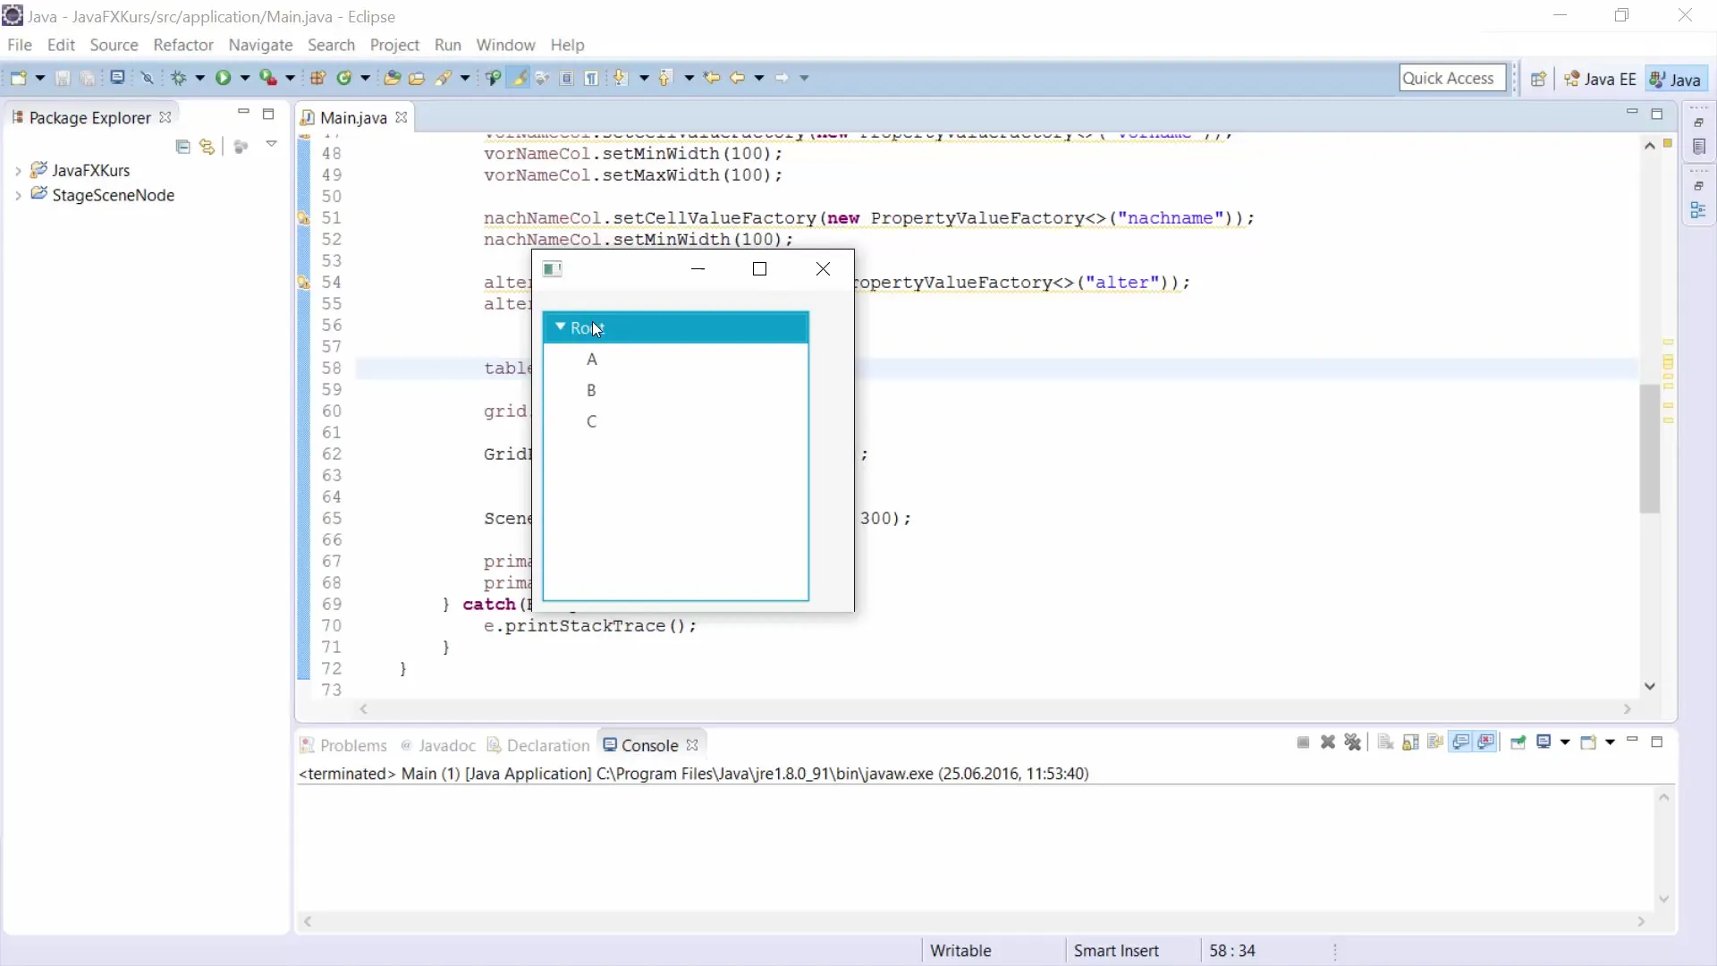1717x966 pixels.
Task: Expand the JavaFXKurs project node
Action: pyautogui.click(x=18, y=171)
